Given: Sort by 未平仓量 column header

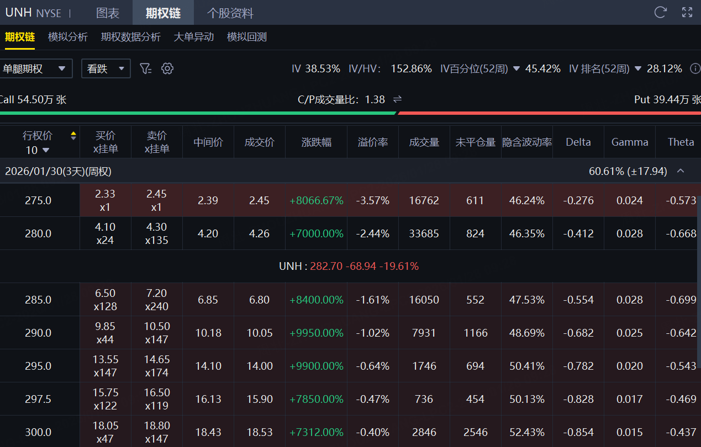Looking at the screenshot, I should 476,142.
